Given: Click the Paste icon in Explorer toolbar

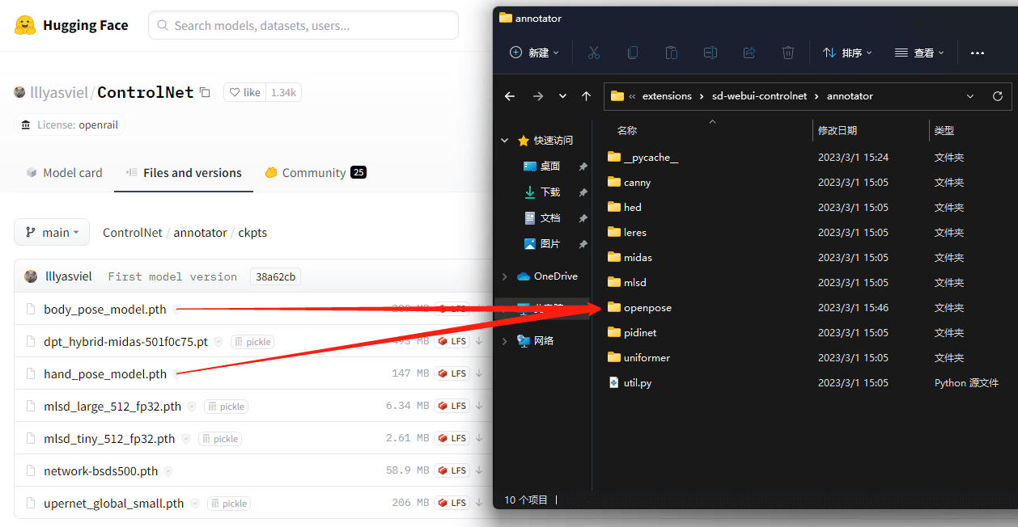Looking at the screenshot, I should [x=671, y=53].
